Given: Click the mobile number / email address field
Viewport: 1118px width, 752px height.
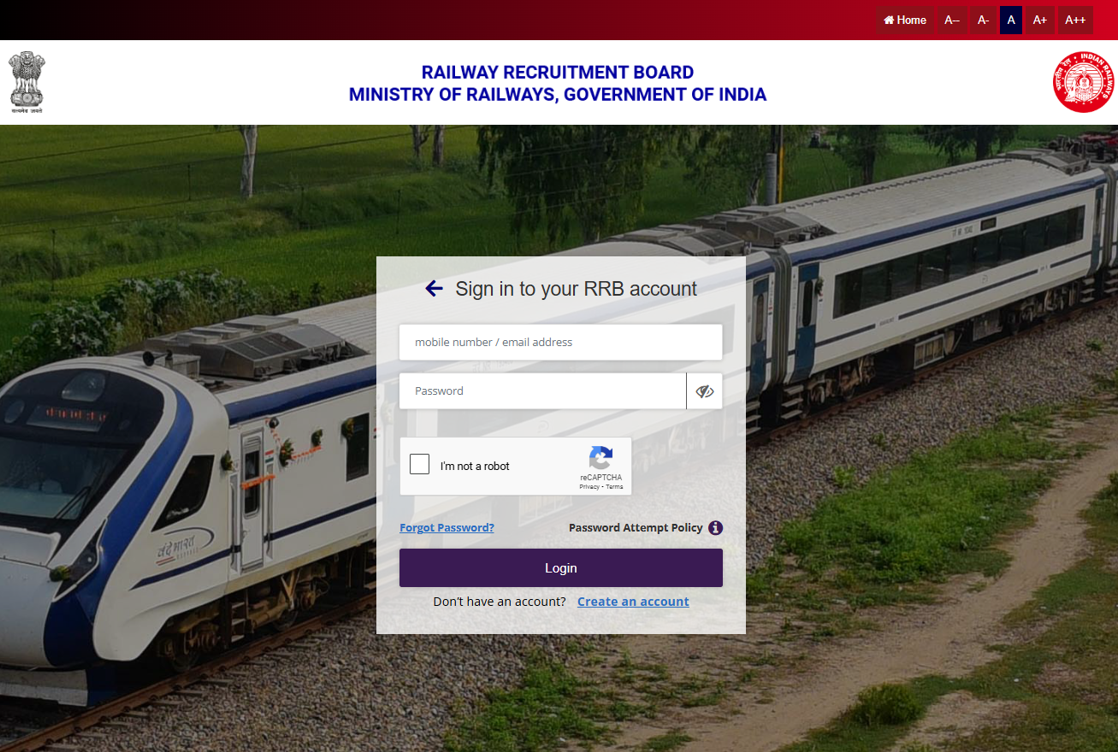Looking at the screenshot, I should click(560, 342).
